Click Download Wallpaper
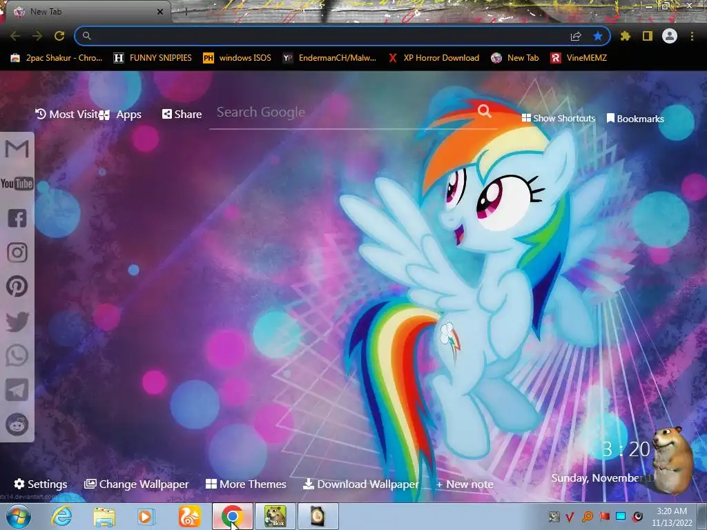The width and height of the screenshot is (707, 530). click(x=361, y=484)
